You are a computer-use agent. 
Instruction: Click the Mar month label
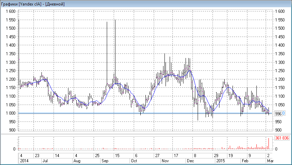click(x=270, y=161)
